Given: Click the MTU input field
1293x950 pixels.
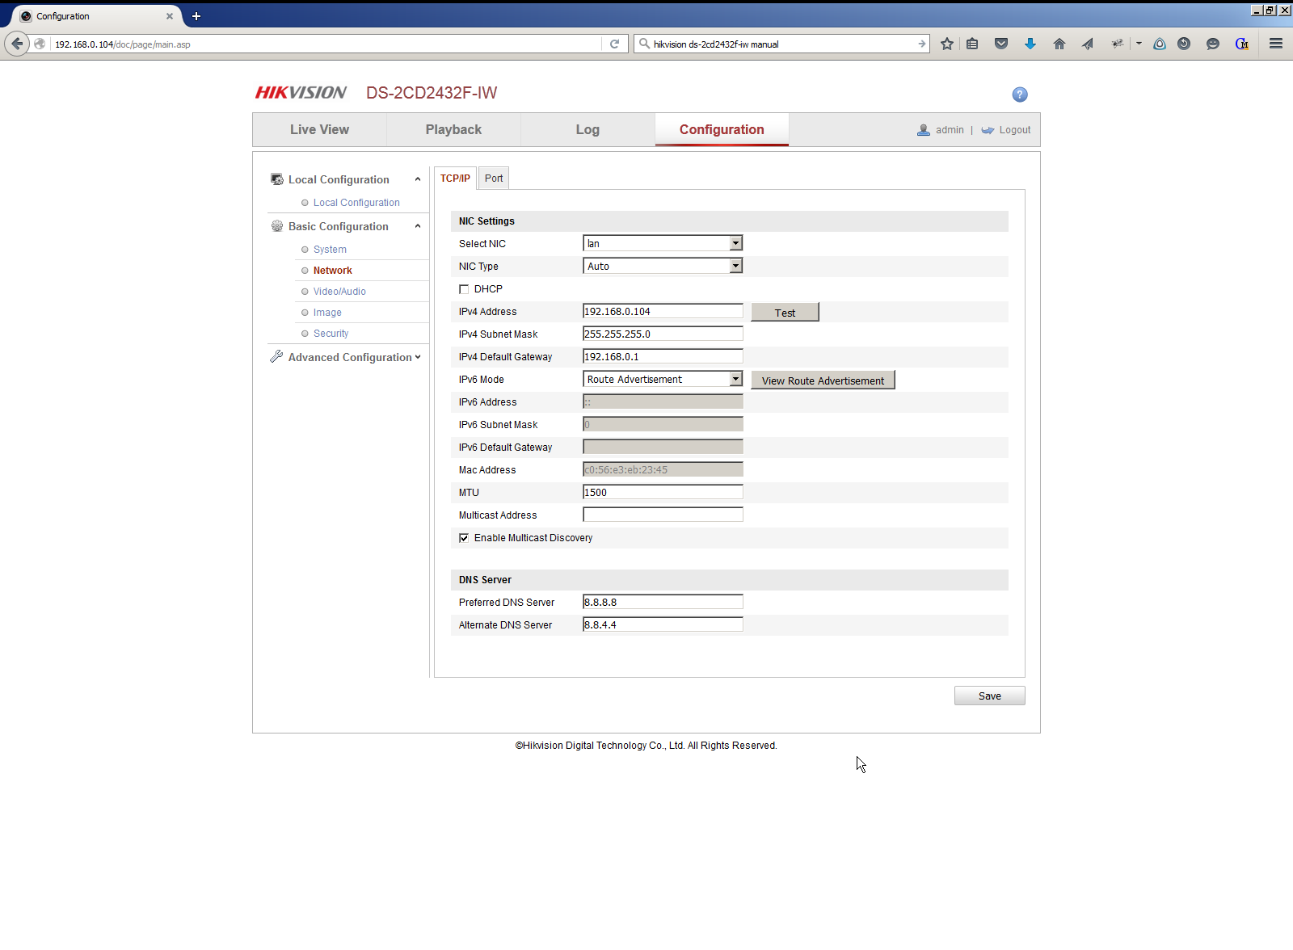Looking at the screenshot, I should pos(663,492).
